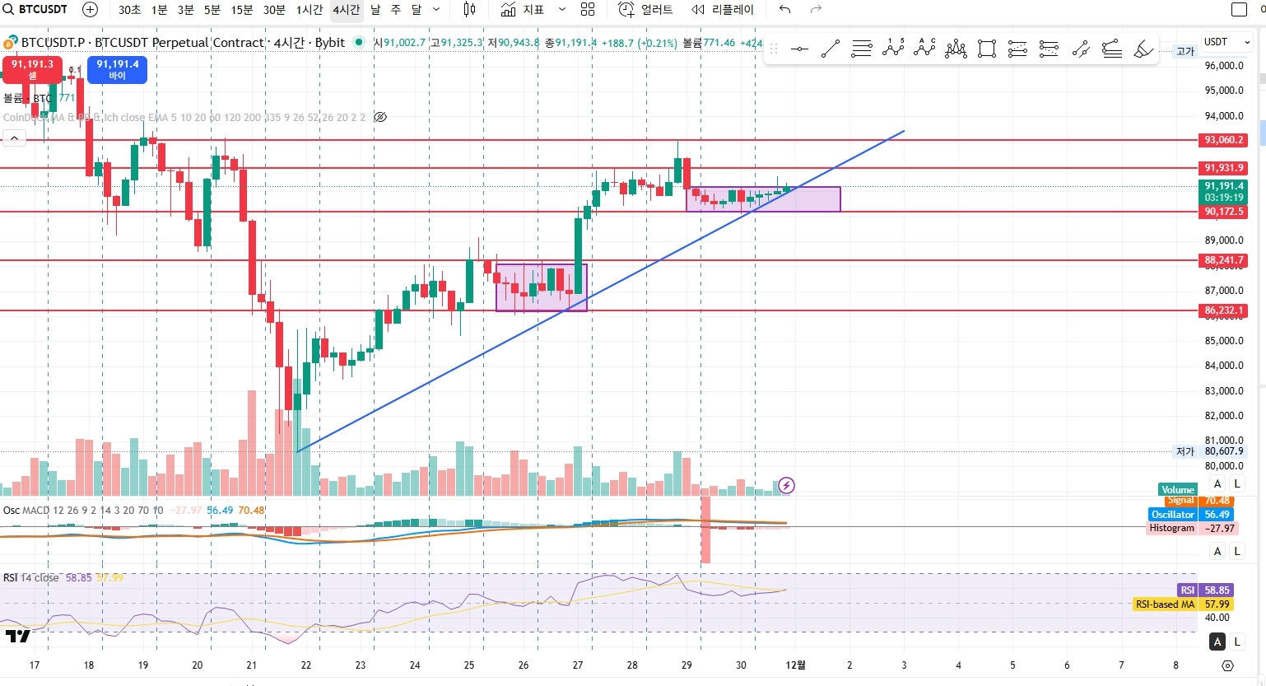Toggle log scale L on the MACD pane

[1237, 551]
